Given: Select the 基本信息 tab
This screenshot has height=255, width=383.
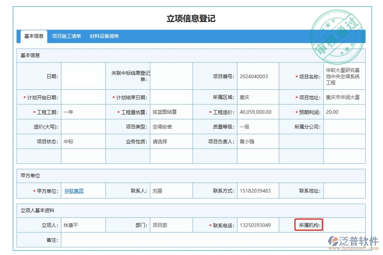Looking at the screenshot, I should pyautogui.click(x=34, y=36).
